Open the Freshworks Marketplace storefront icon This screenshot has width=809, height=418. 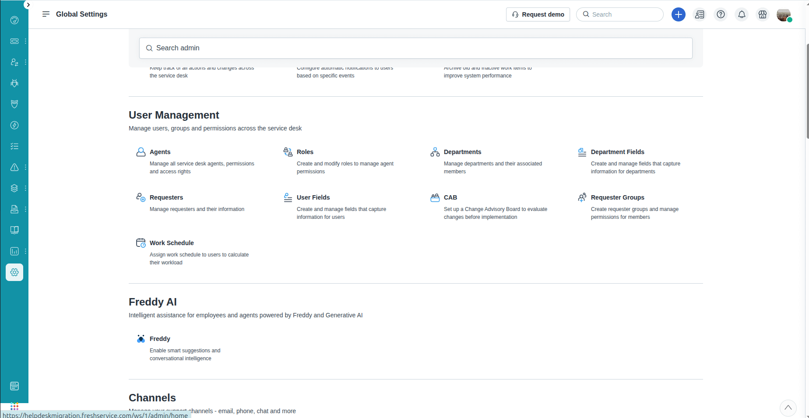[x=762, y=14]
